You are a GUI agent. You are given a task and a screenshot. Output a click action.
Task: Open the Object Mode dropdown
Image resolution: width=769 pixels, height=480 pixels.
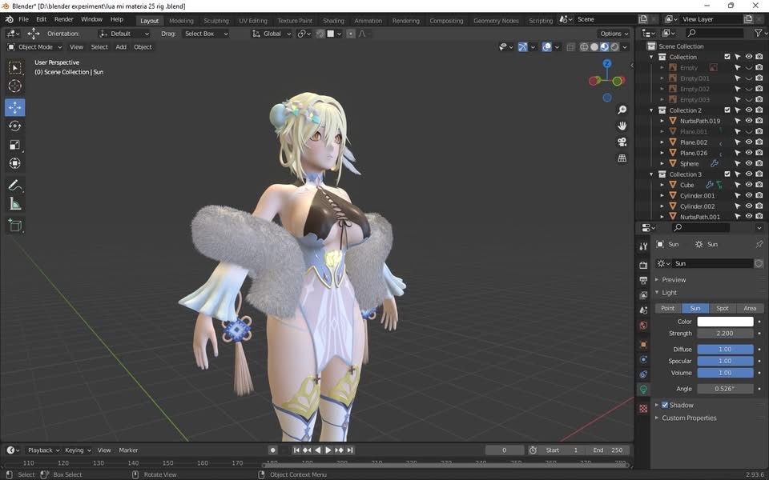(x=35, y=47)
